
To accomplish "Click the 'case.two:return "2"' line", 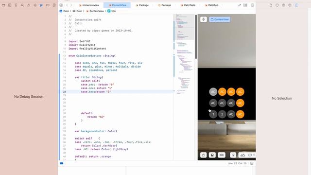I will point(96,92).
